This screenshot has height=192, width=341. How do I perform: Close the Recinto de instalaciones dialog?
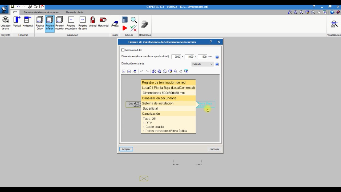click(x=219, y=42)
